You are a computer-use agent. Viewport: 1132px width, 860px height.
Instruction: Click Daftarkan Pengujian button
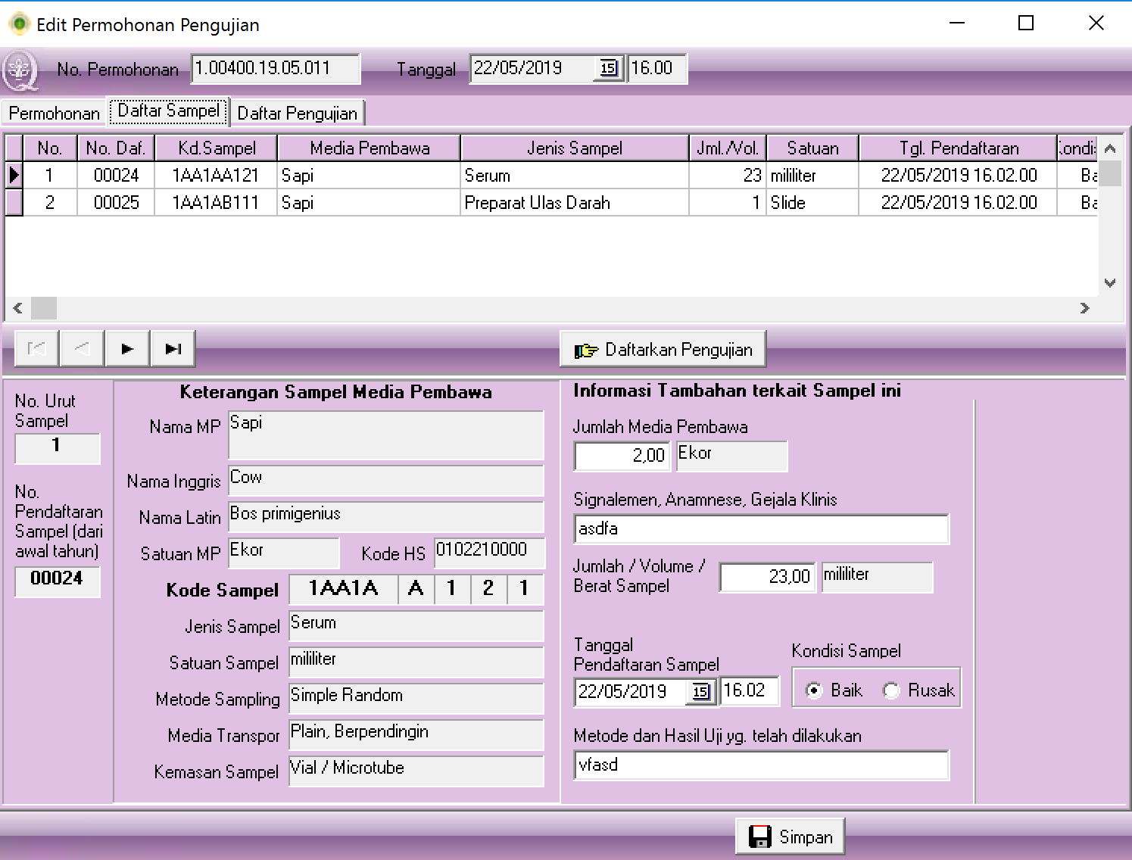(x=663, y=350)
